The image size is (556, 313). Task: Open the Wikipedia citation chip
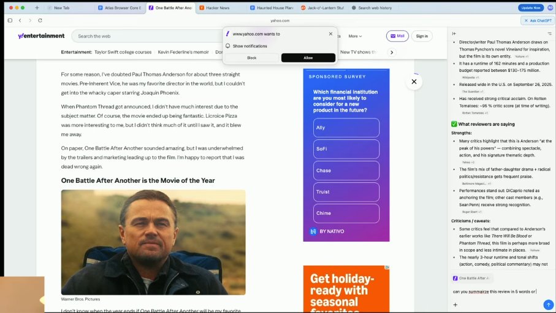[x=470, y=77]
